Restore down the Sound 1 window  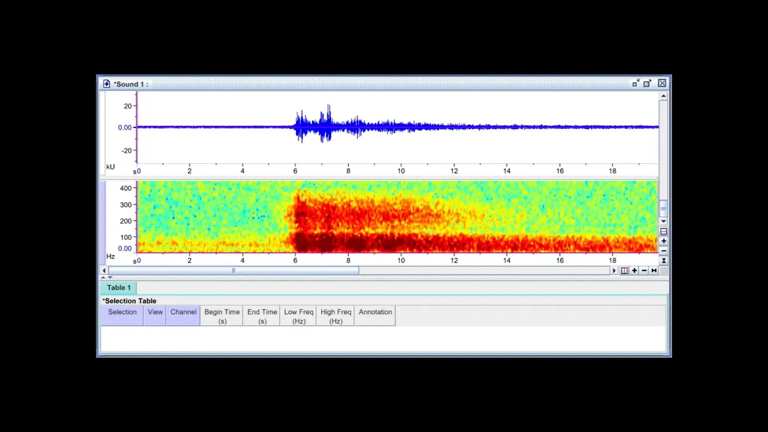636,83
